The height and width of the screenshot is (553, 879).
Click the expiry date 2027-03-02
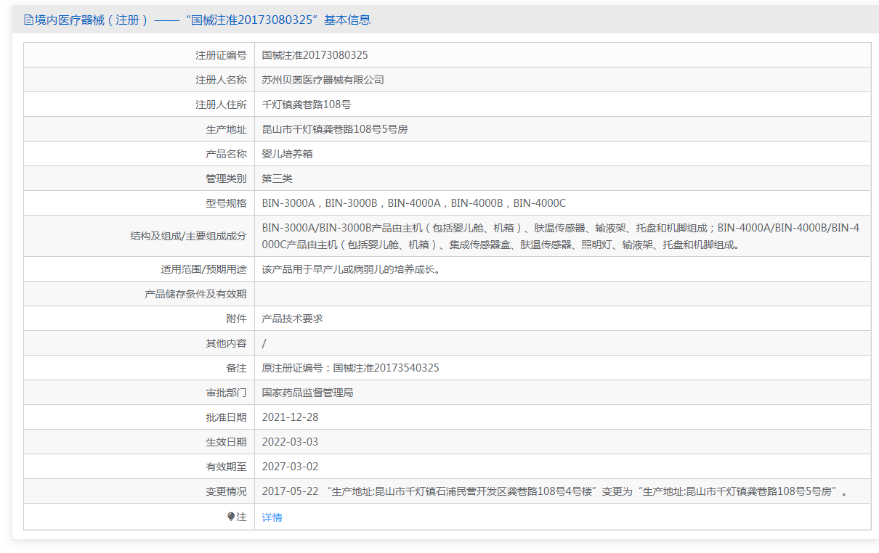click(x=290, y=467)
